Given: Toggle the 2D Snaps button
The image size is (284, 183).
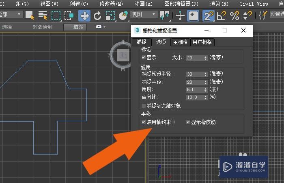Looking at the screenshot, I should coord(208,16).
